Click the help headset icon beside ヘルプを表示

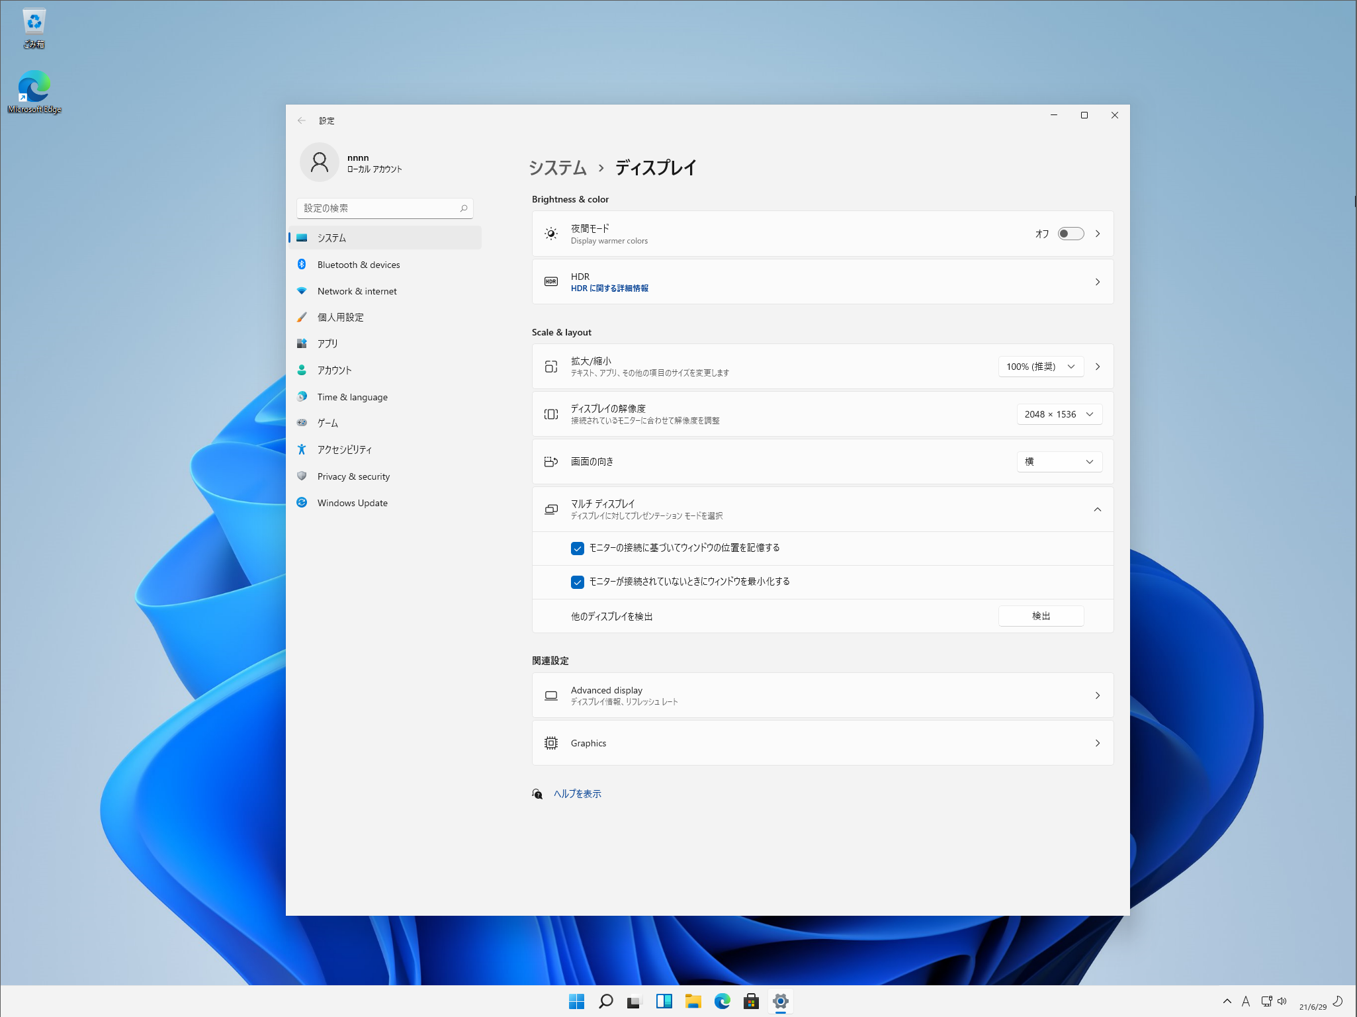click(x=537, y=794)
